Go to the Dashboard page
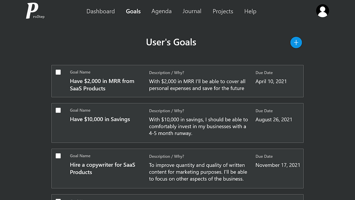Screen dimensions: 355x200 pos(100,11)
